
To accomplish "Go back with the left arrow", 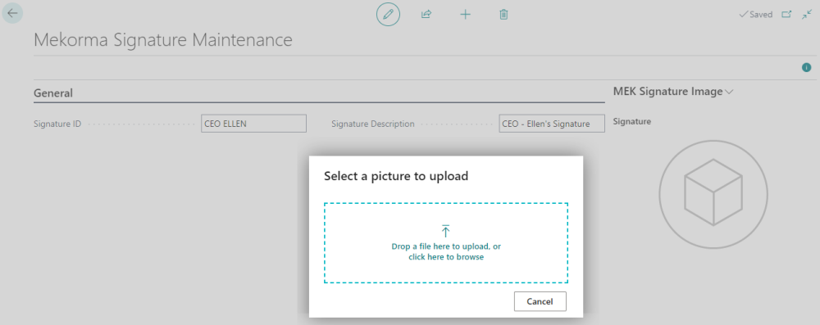I will [x=12, y=13].
